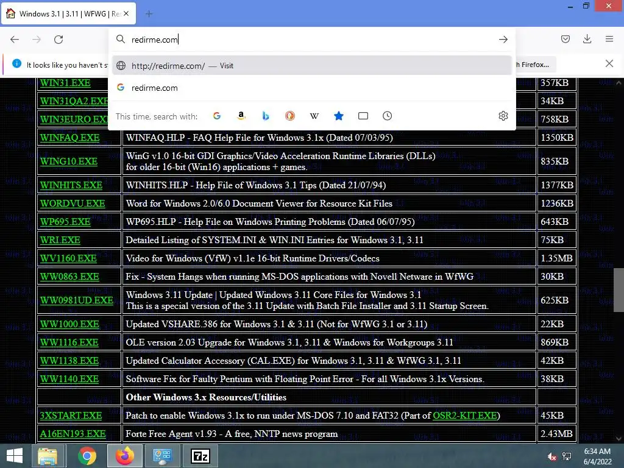Reload the current page

point(58,40)
